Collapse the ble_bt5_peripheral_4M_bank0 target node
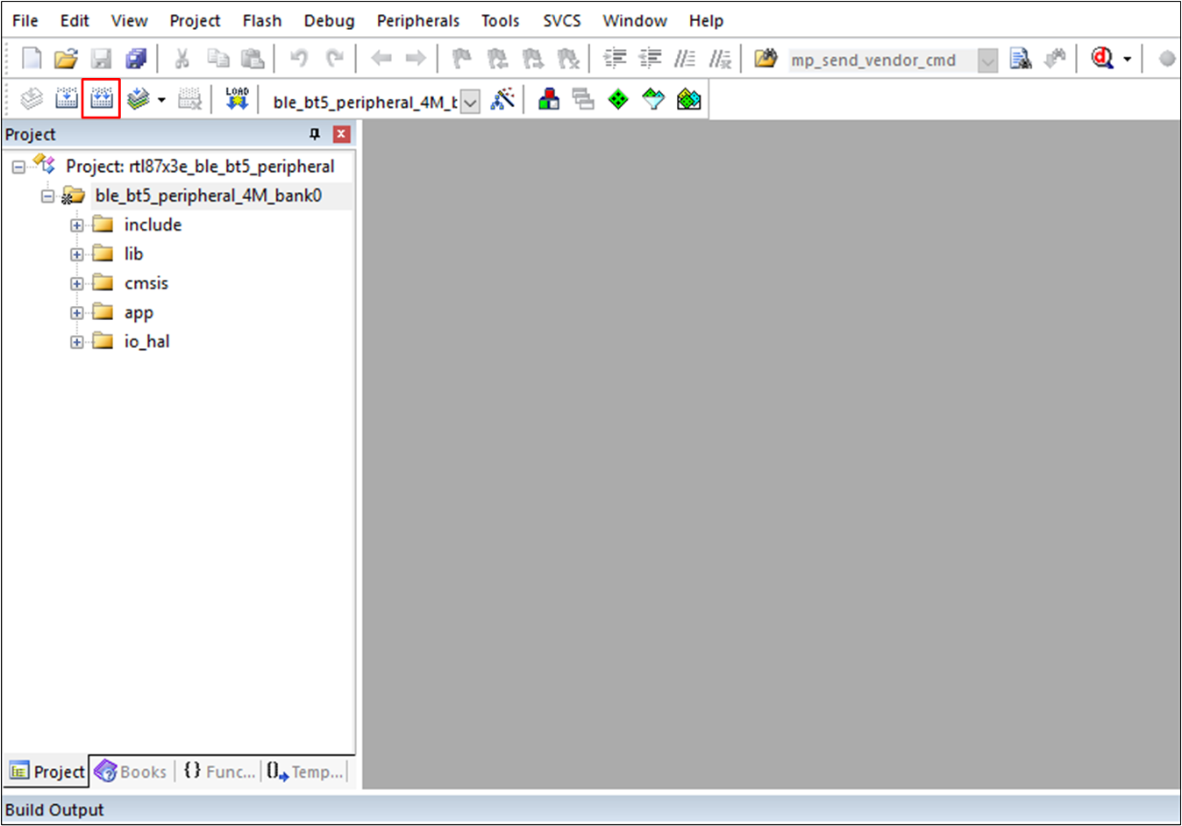 (x=48, y=196)
